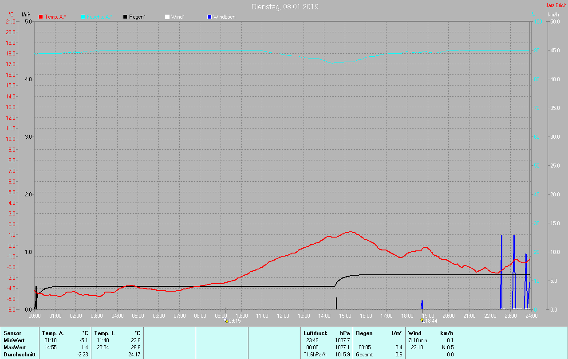Click the red Temp. A. legend swatch
The image size is (568, 359).
[41, 17]
